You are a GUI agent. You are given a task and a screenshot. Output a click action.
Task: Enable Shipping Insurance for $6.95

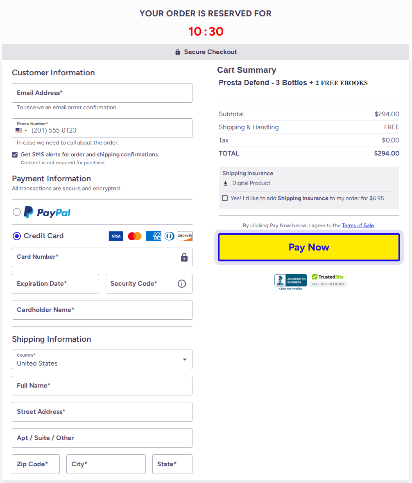tap(225, 198)
